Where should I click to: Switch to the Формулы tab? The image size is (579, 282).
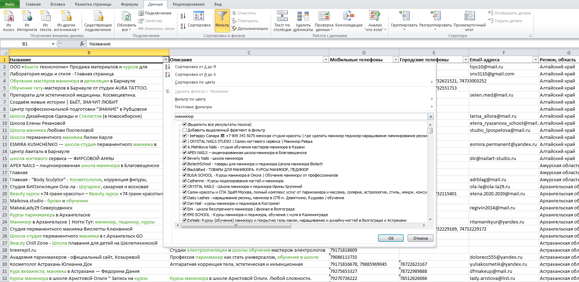[x=130, y=4]
